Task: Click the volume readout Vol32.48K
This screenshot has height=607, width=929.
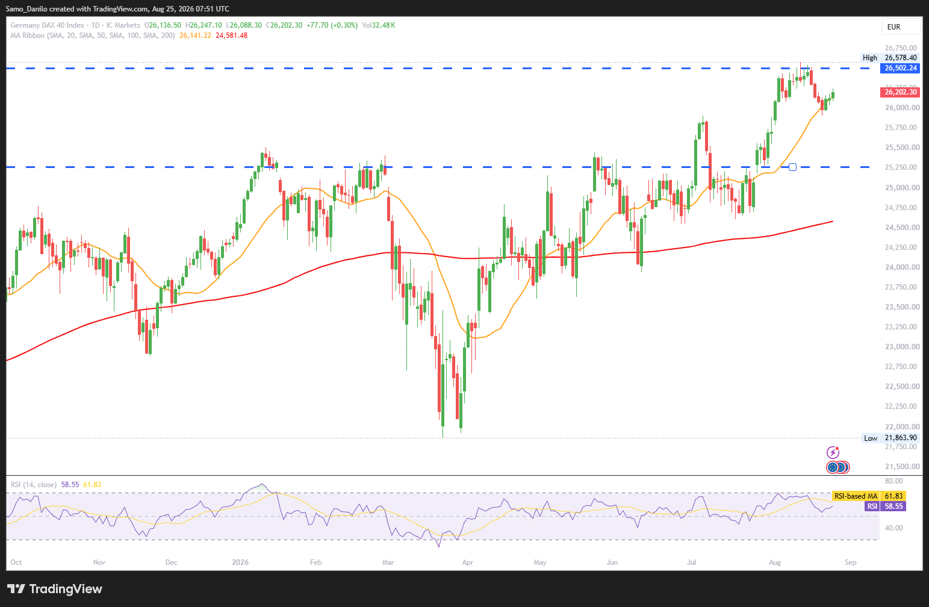Action: [x=379, y=25]
